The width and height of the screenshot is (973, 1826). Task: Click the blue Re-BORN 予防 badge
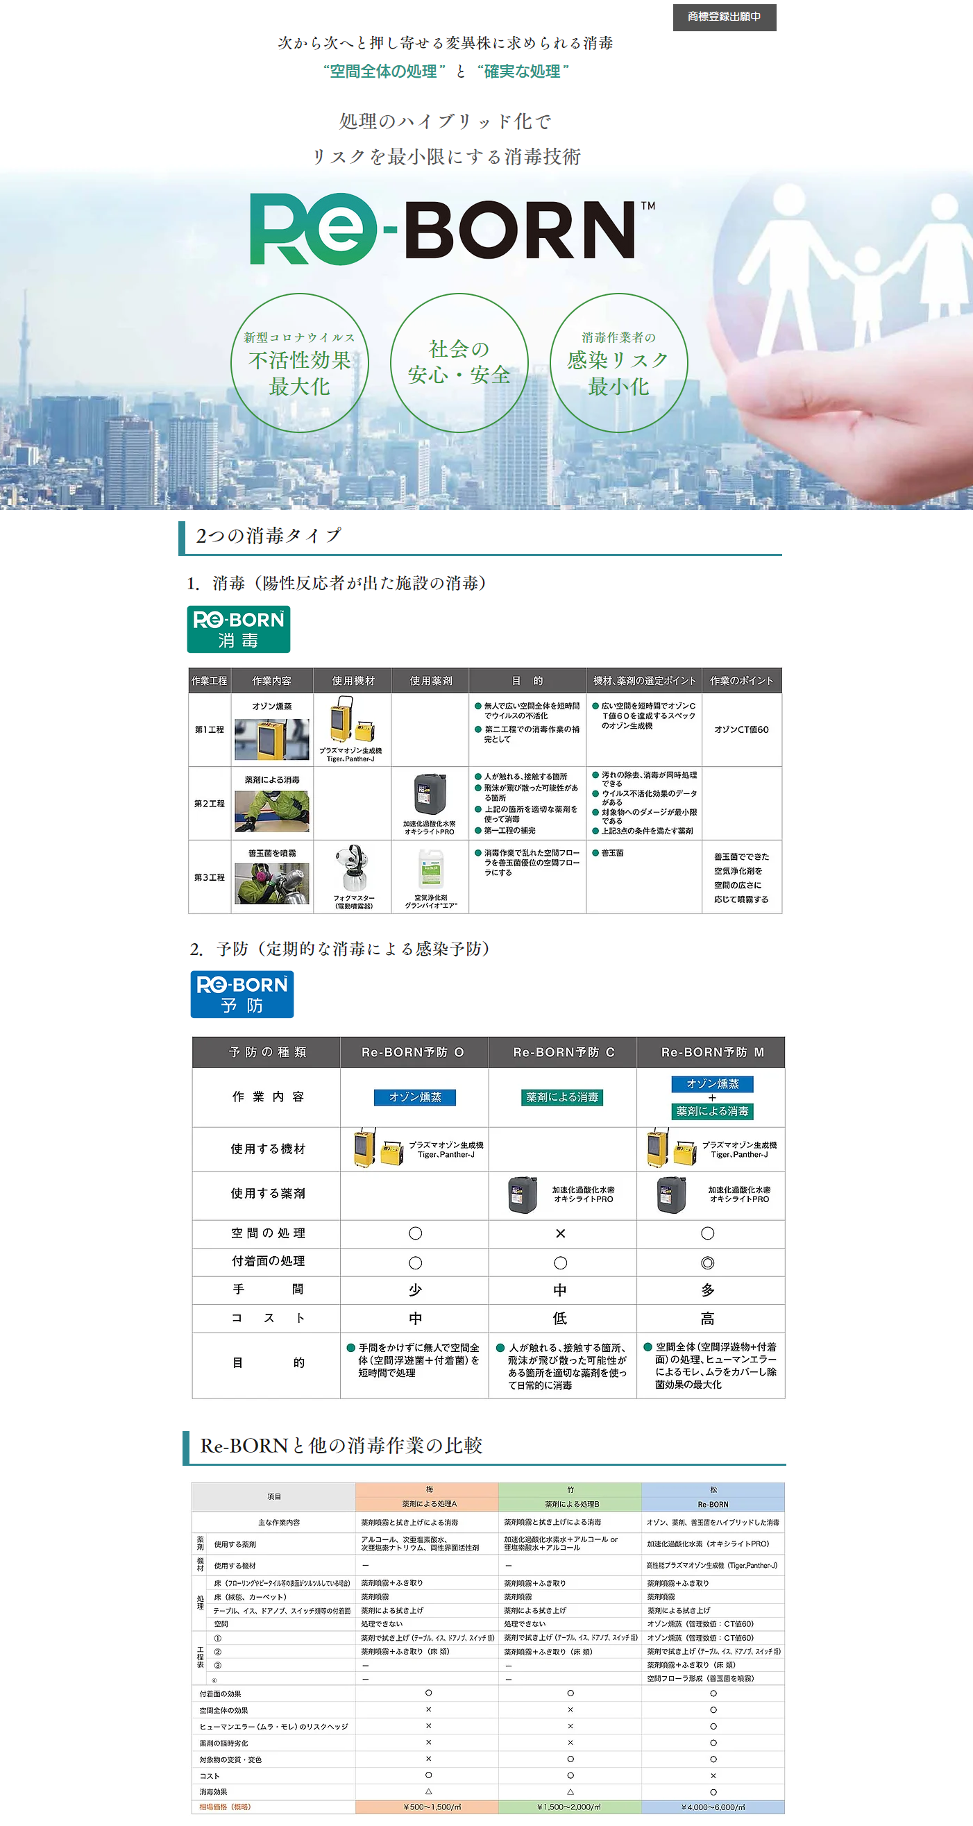pos(242,995)
